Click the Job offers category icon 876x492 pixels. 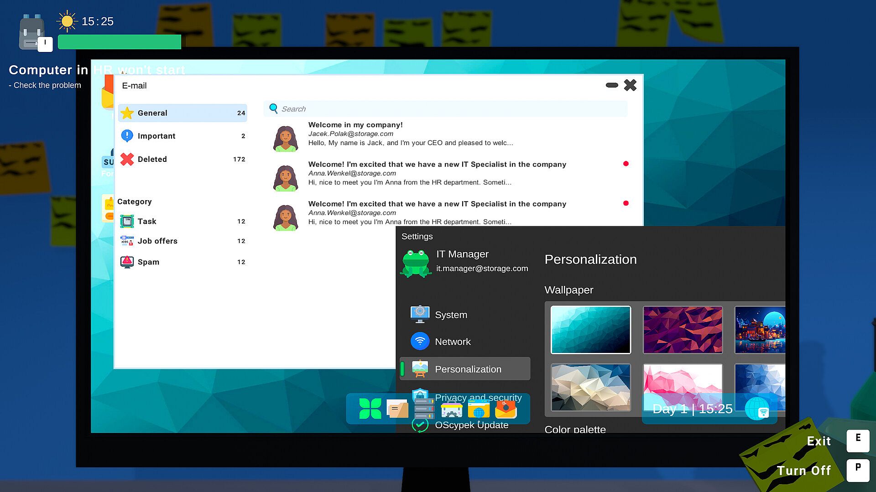(127, 241)
